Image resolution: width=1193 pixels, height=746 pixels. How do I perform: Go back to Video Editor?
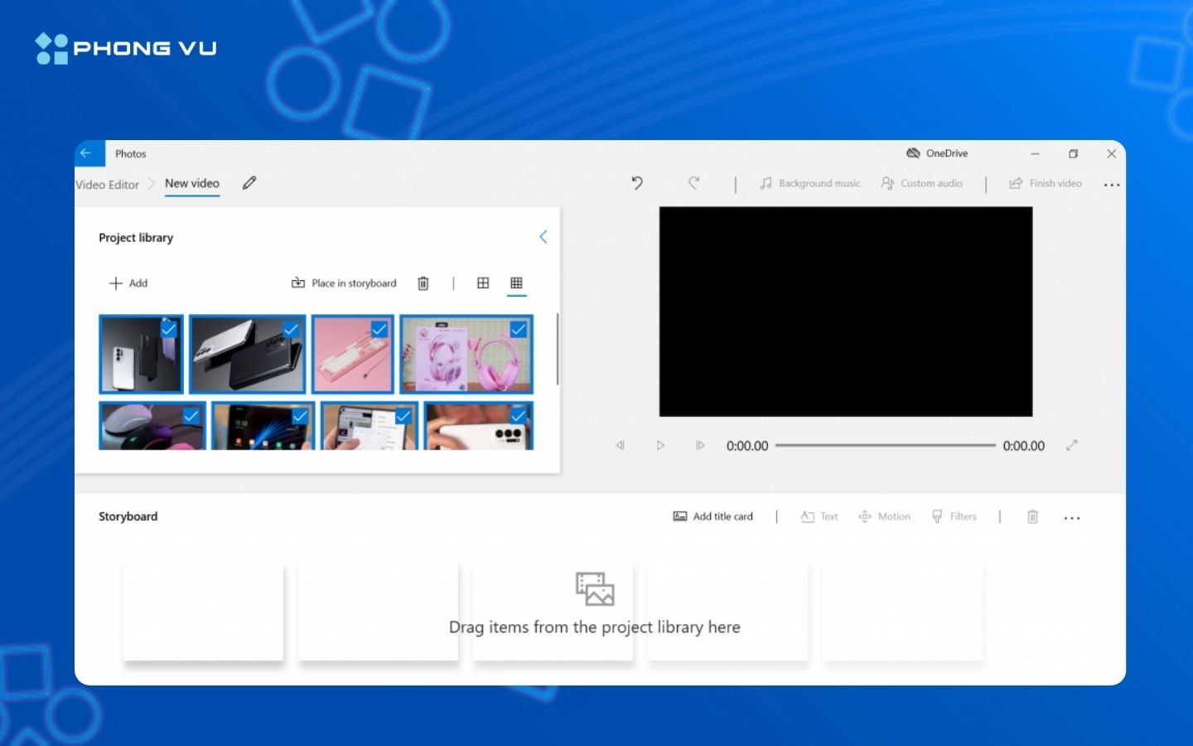pyautogui.click(x=106, y=184)
